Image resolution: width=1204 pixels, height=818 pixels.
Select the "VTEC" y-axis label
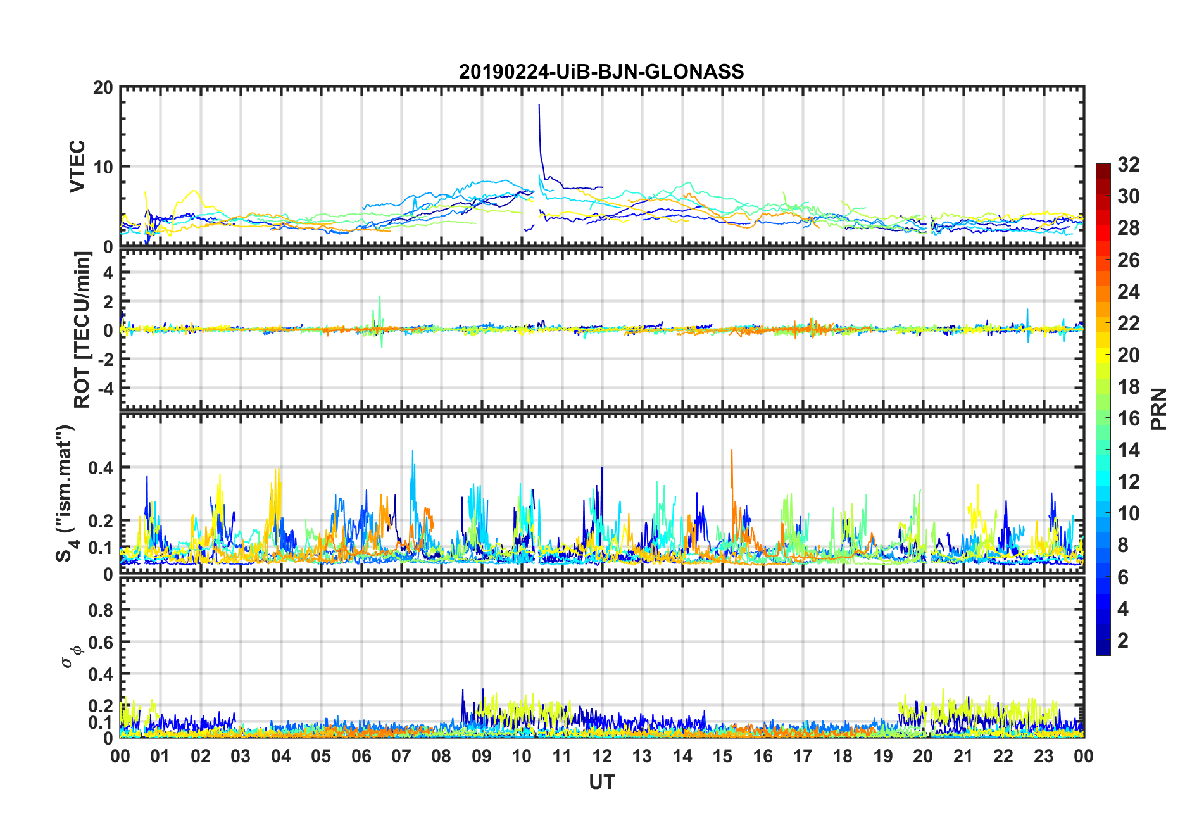(77, 167)
